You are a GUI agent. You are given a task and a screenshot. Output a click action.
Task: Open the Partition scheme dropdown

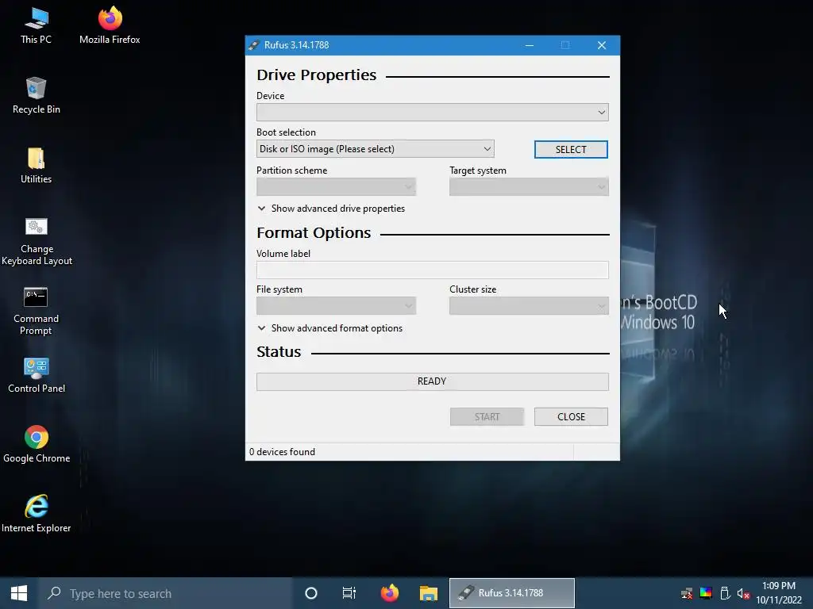[x=336, y=187]
